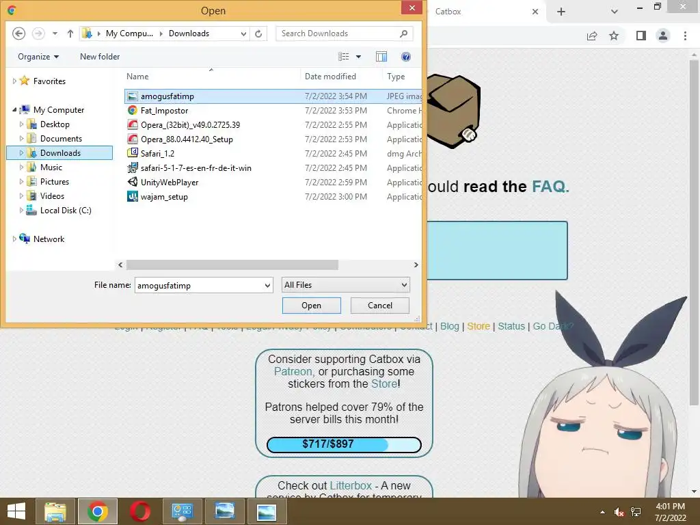Open the Status link on Catbox
Screen dimensions: 700x525
(x=511, y=326)
